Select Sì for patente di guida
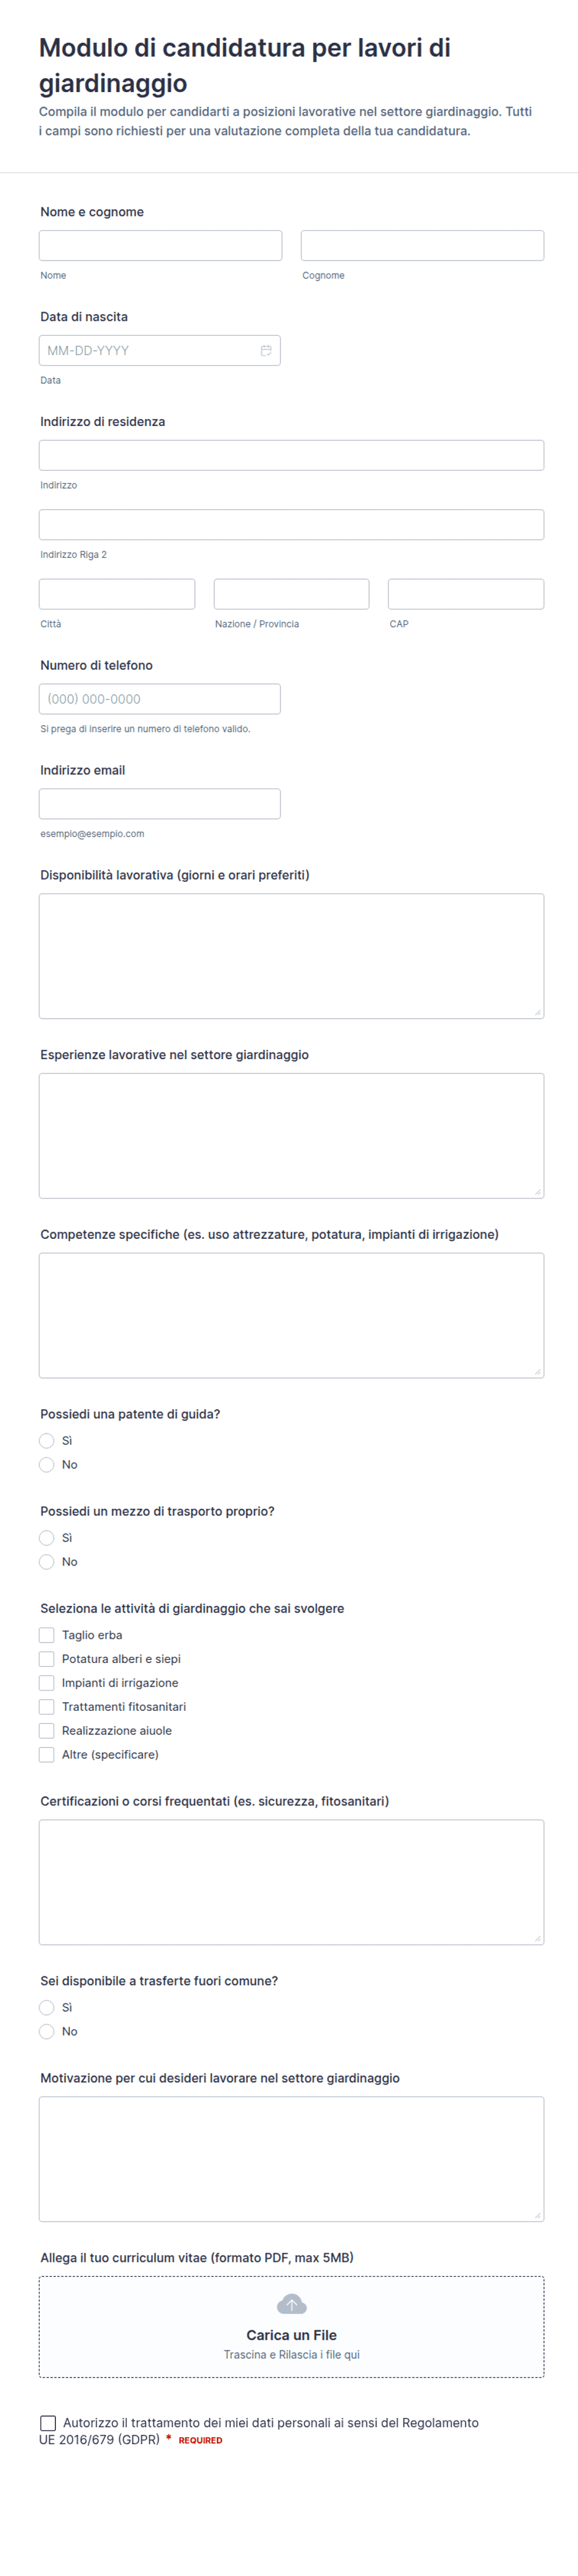This screenshot has width=578, height=2576. point(47,1440)
